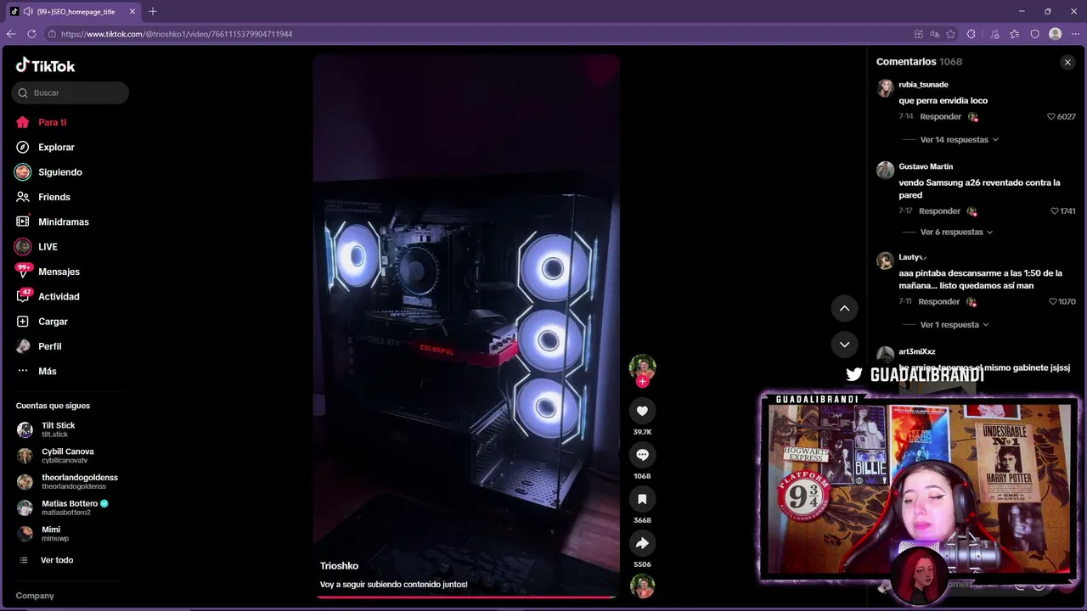Open the browser shield icon

(1034, 34)
